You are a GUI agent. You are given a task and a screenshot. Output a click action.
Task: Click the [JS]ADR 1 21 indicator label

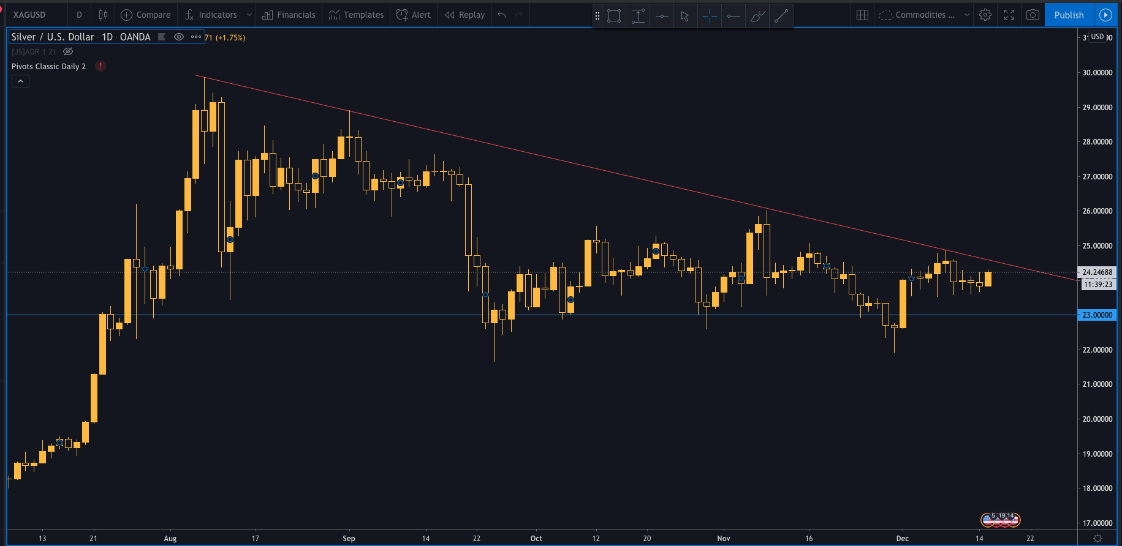(34, 52)
